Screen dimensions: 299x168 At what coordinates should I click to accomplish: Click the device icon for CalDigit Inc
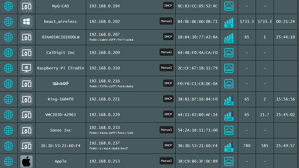(x=26, y=53)
